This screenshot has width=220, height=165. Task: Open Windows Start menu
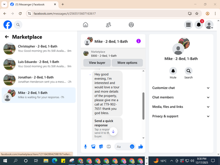(x=5, y=161)
